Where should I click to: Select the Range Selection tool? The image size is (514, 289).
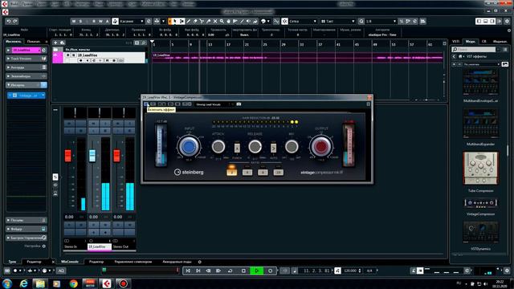(x=182, y=22)
